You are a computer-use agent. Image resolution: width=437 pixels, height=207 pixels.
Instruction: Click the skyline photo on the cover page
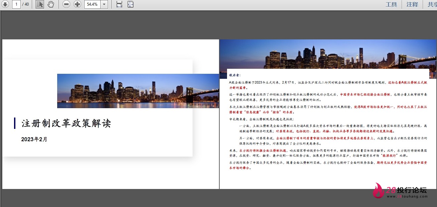coord(138,91)
